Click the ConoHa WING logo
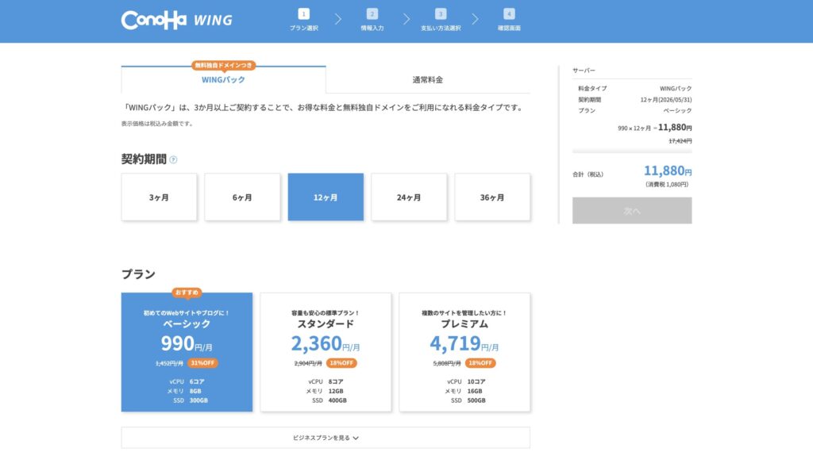 [177, 20]
